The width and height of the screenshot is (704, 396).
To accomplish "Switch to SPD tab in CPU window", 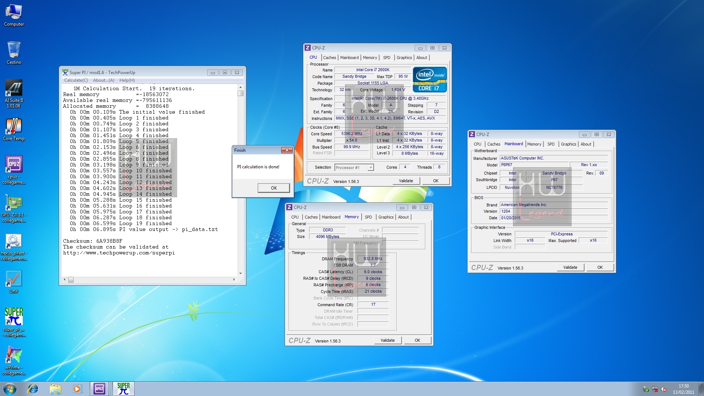I will (x=387, y=58).
